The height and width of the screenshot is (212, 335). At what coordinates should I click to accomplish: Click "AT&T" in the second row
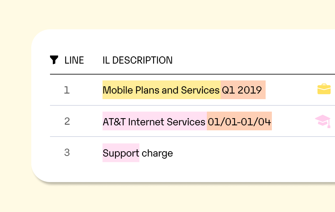pos(114,122)
